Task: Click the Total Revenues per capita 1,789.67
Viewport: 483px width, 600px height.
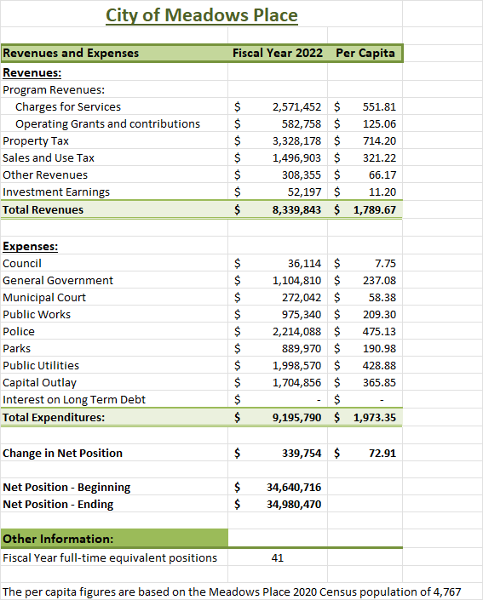Action: (x=374, y=209)
